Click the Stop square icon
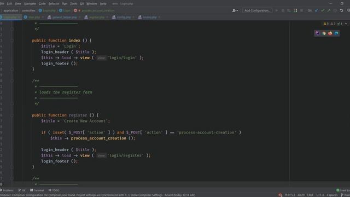The height and width of the screenshot is (197, 350). click(301, 10)
